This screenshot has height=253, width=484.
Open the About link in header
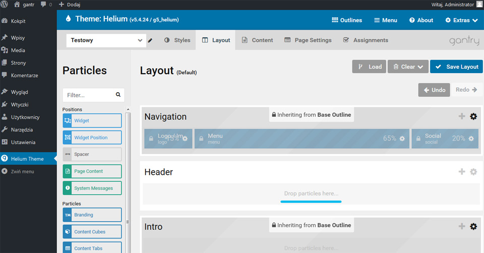click(x=421, y=20)
